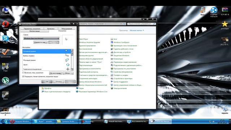Open the Windows Anytime Upgrade link

pos(90,42)
